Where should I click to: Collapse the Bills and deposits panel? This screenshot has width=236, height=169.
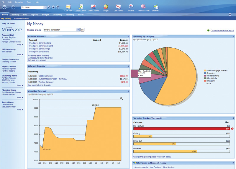[x=128, y=66]
